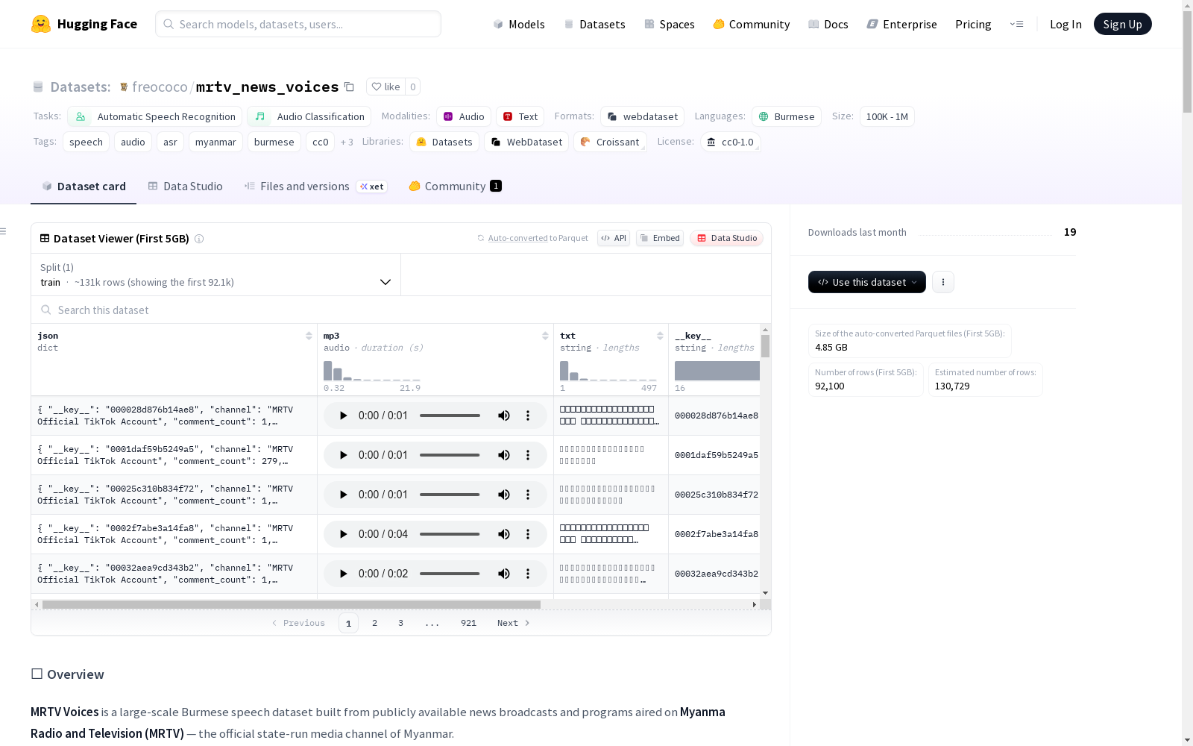Sort by the json column
The image size is (1193, 746).
[x=309, y=336]
